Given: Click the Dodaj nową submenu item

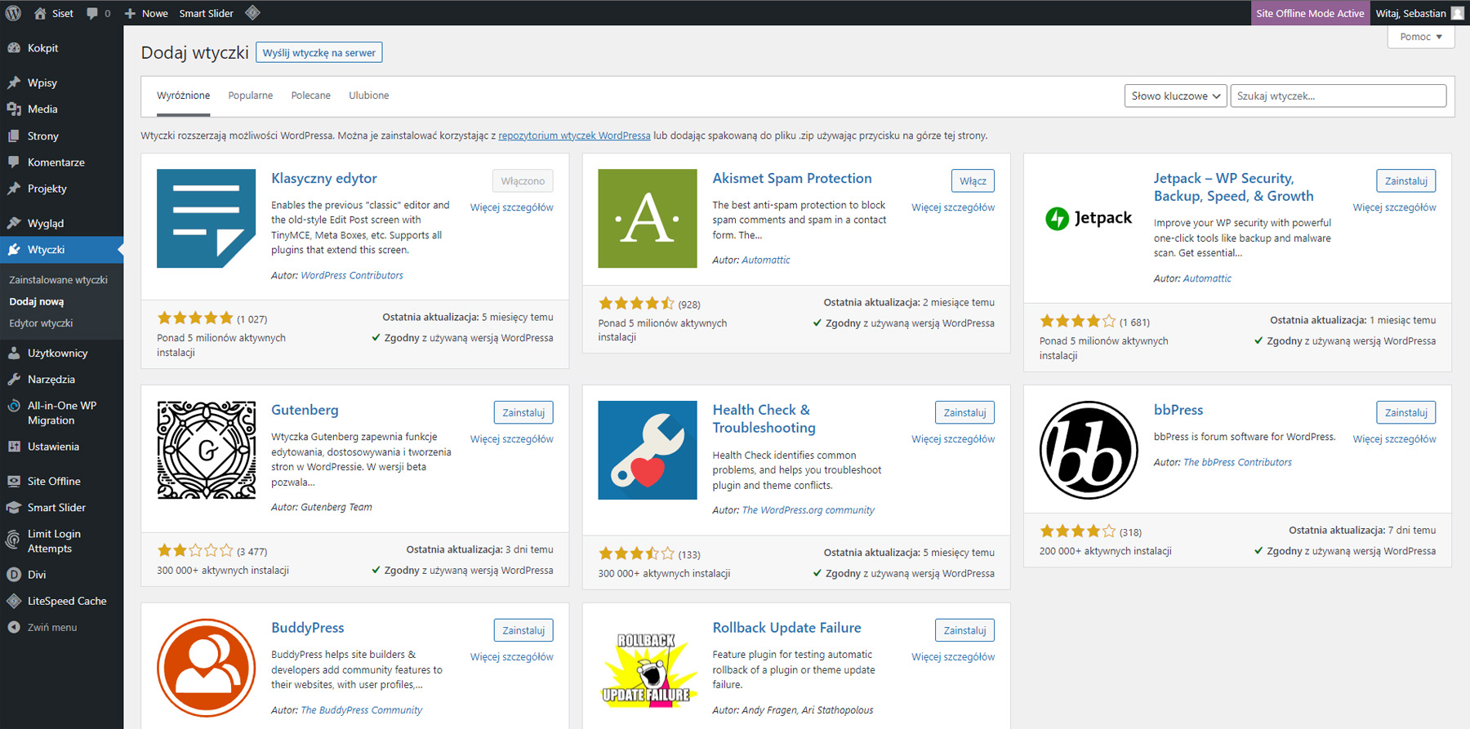Looking at the screenshot, I should [x=37, y=301].
